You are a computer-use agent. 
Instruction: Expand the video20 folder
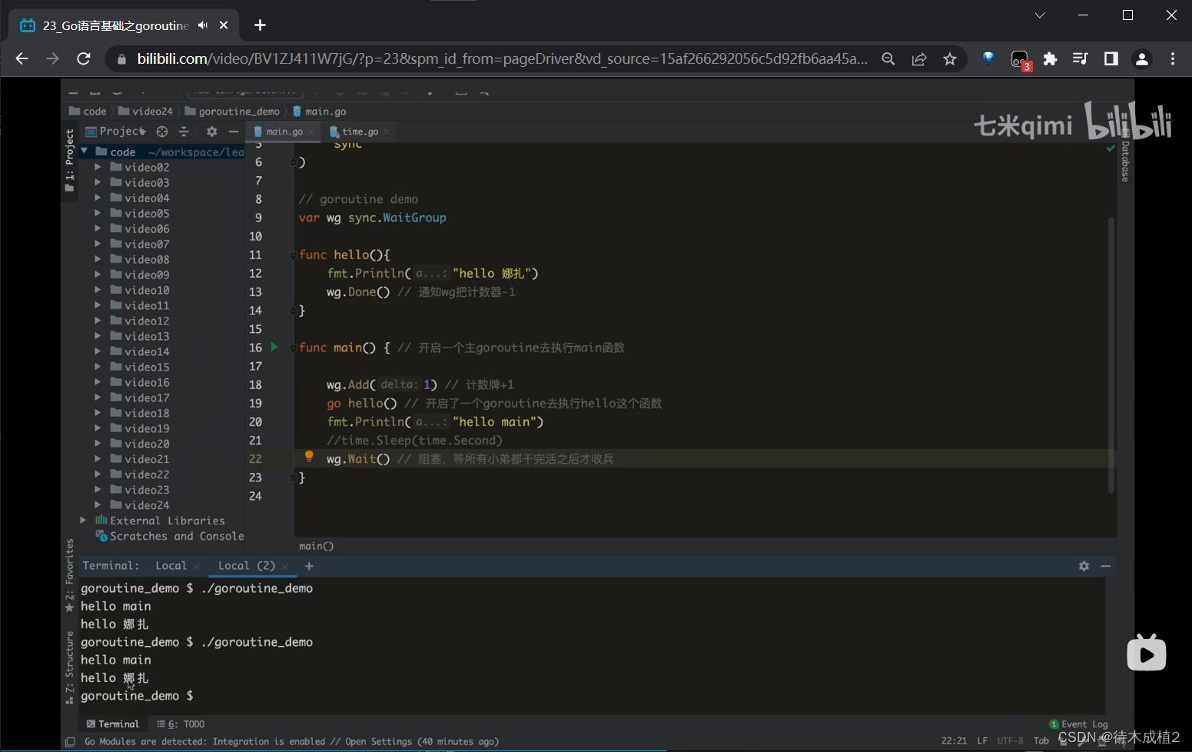[x=98, y=444]
